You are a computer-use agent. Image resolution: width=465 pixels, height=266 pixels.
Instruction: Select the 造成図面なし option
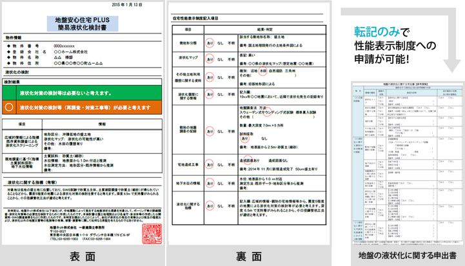coord(278,160)
